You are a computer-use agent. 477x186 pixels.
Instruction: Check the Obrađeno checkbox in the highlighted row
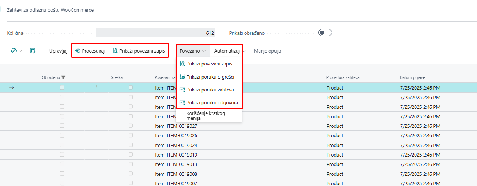[x=62, y=88]
